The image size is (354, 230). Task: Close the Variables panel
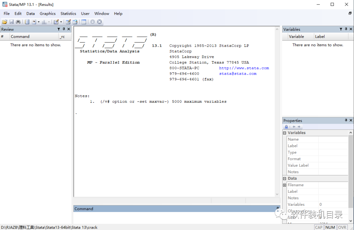coord(351,29)
